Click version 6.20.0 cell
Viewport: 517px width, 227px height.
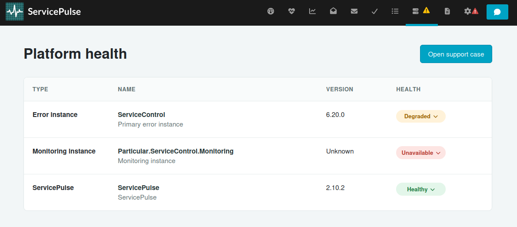(x=335, y=115)
